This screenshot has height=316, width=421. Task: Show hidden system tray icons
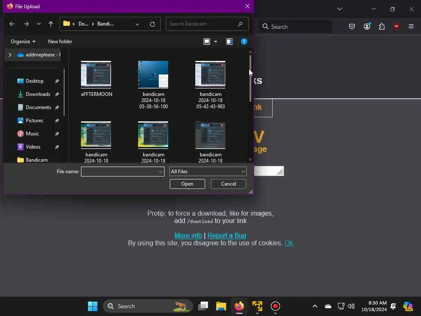tap(315, 306)
